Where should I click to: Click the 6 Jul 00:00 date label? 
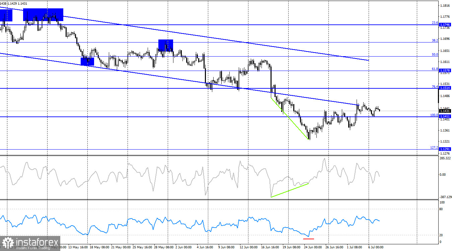click(x=376, y=247)
